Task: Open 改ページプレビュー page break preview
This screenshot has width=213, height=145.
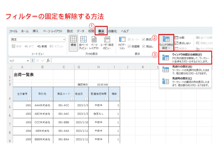Action: (83, 43)
